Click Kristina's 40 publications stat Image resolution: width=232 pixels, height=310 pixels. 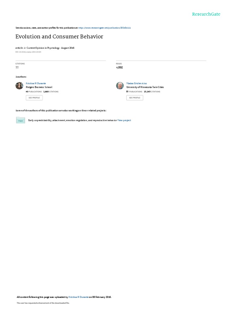pos(34,92)
